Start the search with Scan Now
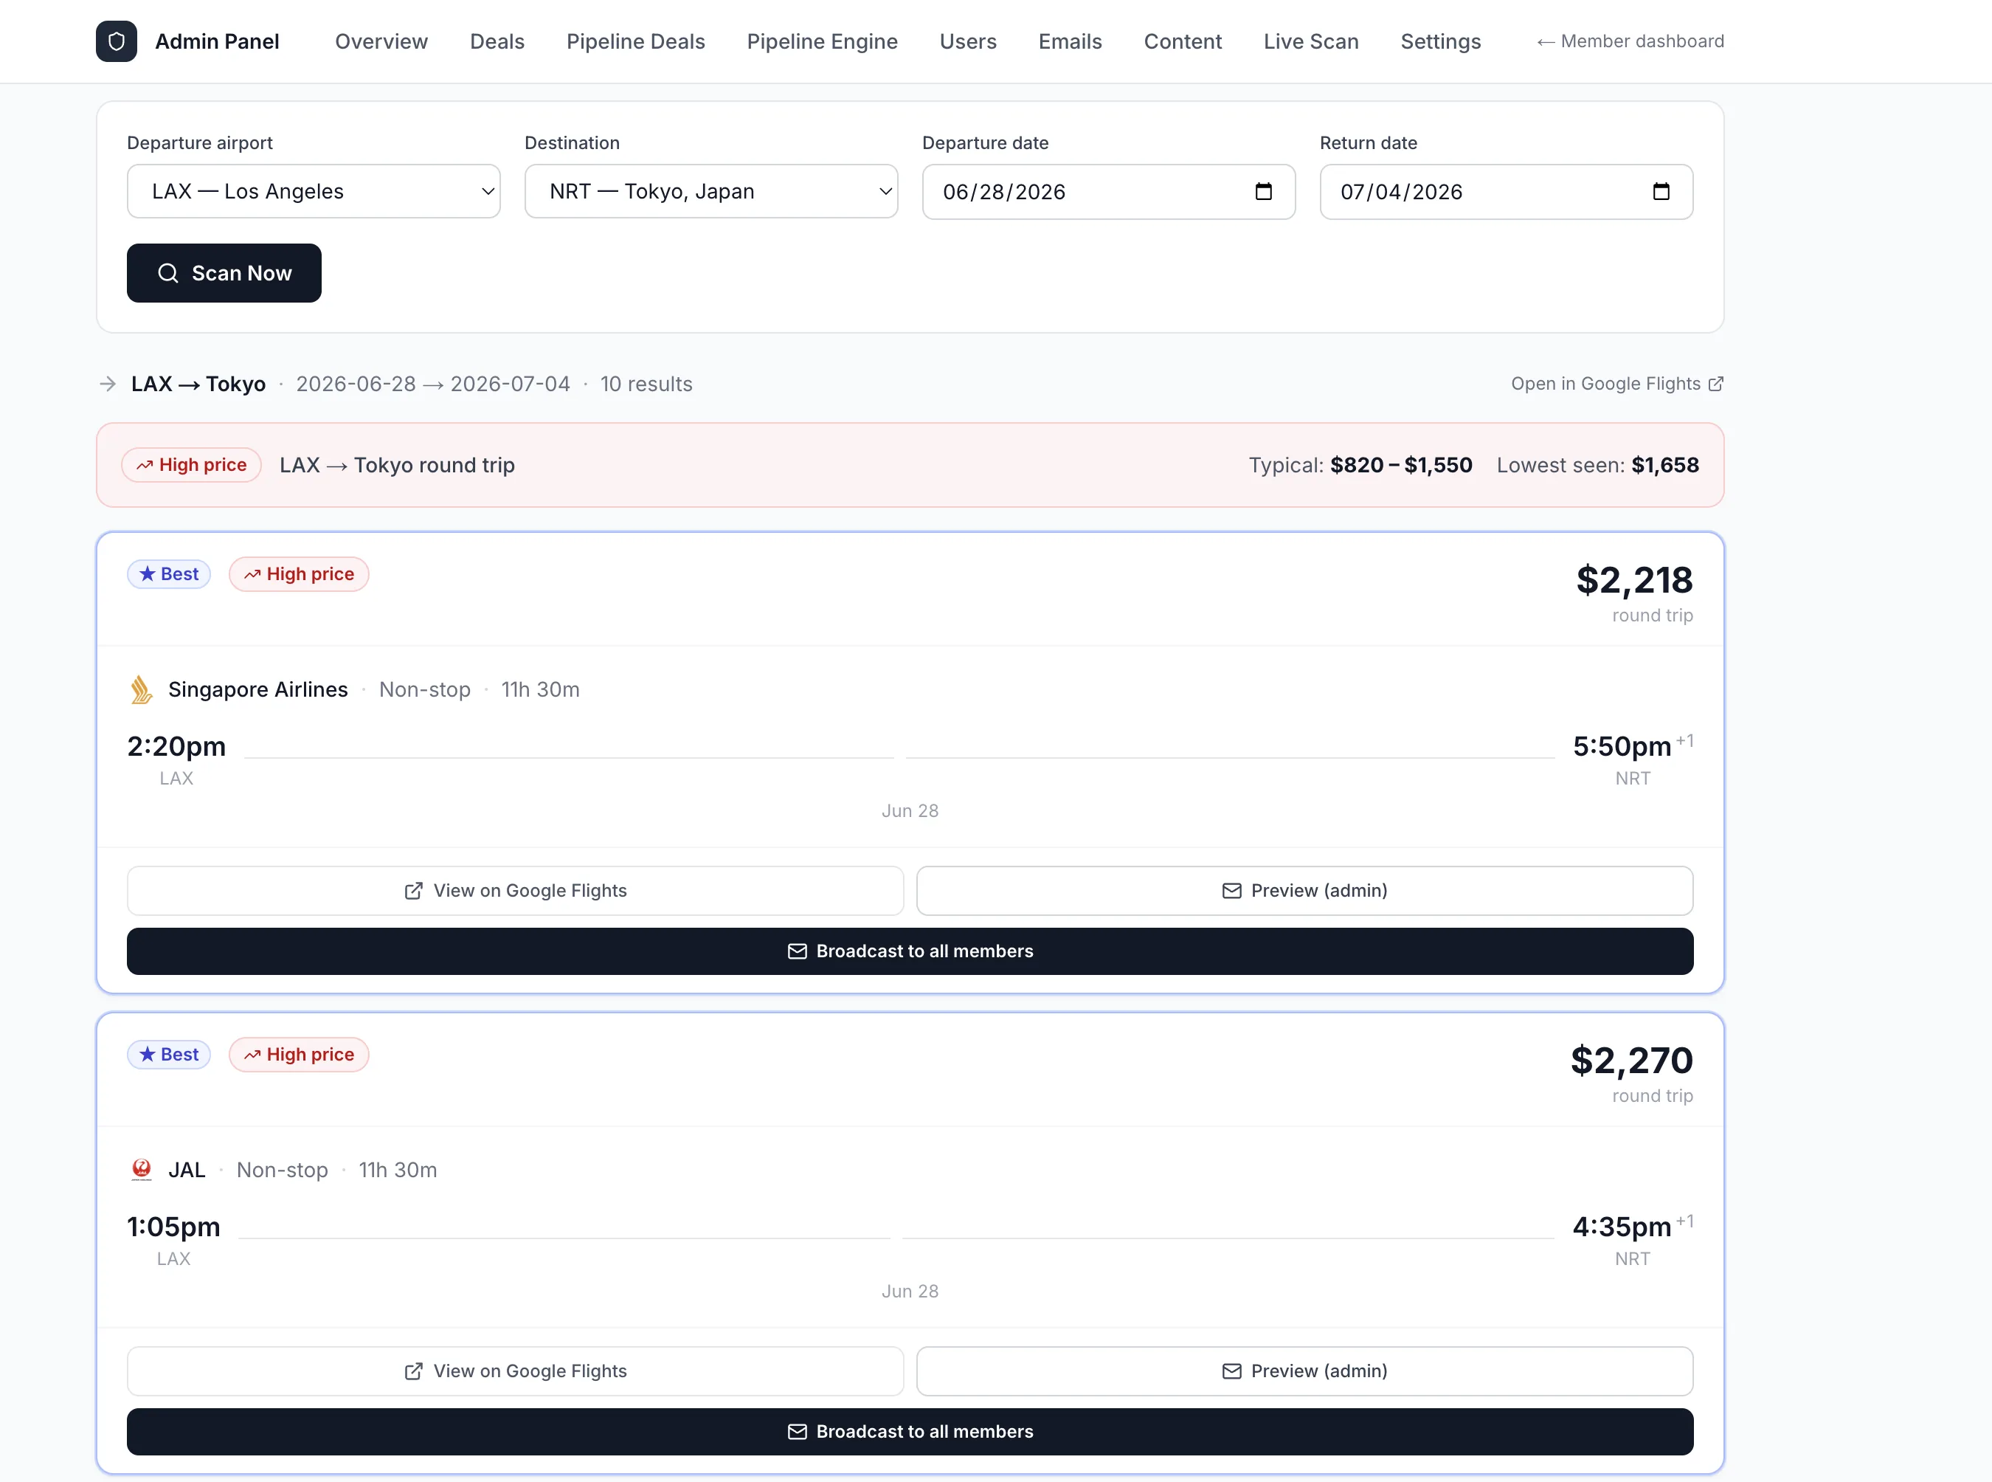The width and height of the screenshot is (1992, 1482). (x=224, y=273)
